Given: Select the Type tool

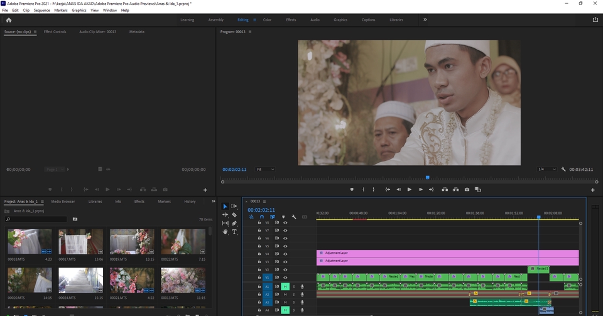Looking at the screenshot, I should 234,232.
